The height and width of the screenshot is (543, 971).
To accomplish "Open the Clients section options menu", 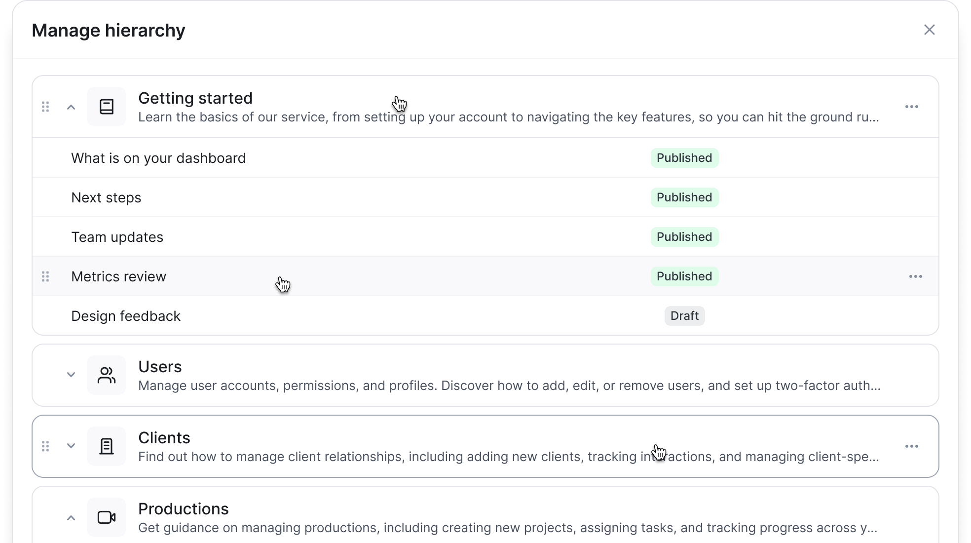I will (x=911, y=446).
